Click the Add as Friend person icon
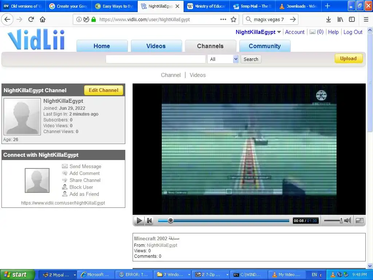 tap(65, 194)
